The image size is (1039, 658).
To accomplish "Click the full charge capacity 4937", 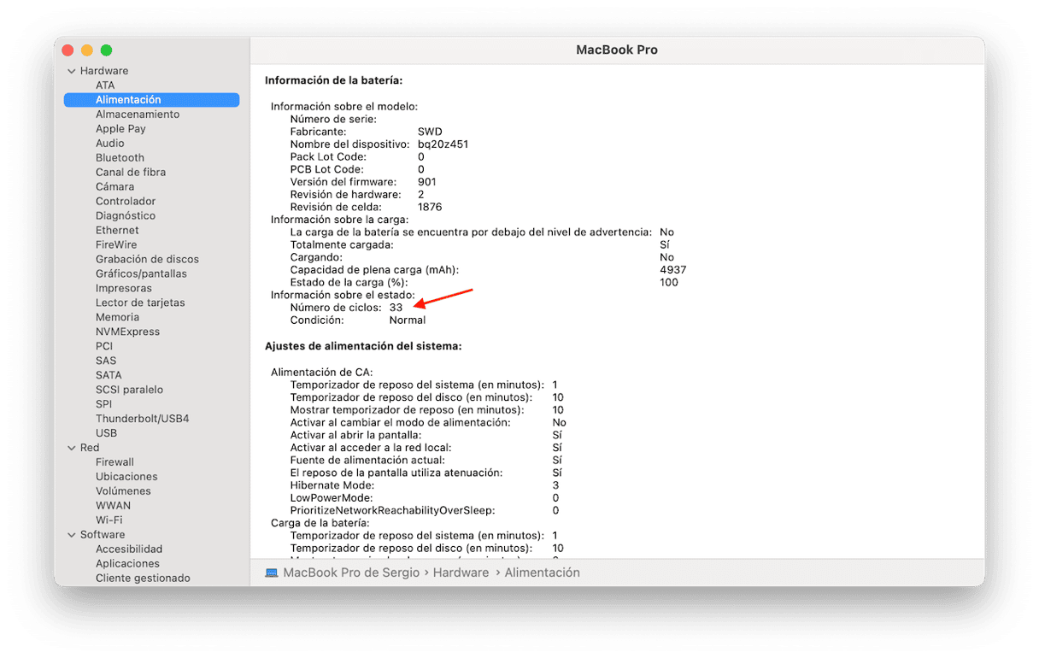I will click(x=672, y=270).
